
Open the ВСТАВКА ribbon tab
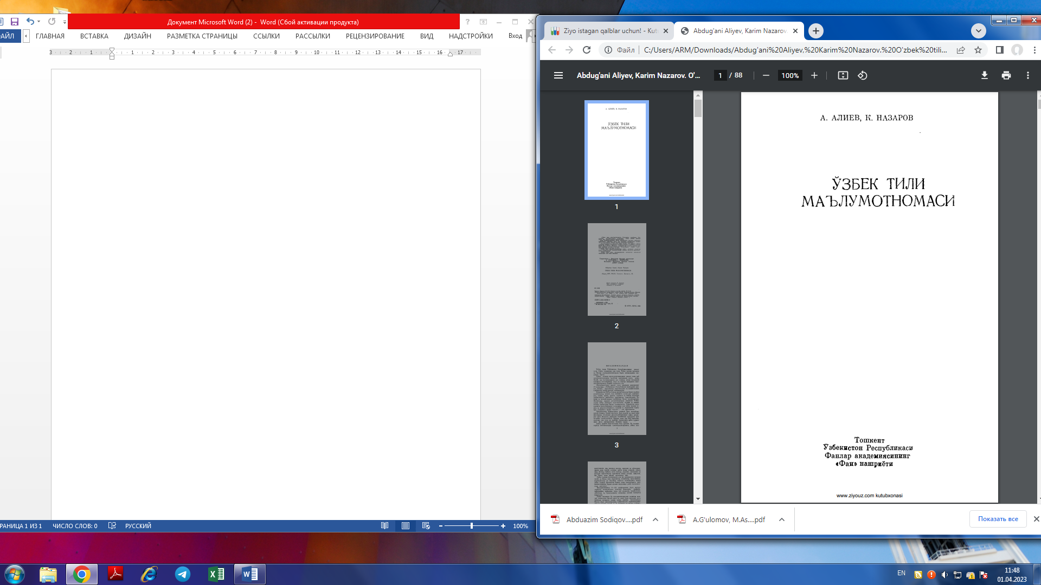pos(94,36)
